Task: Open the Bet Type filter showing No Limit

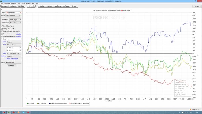Action: point(14,56)
